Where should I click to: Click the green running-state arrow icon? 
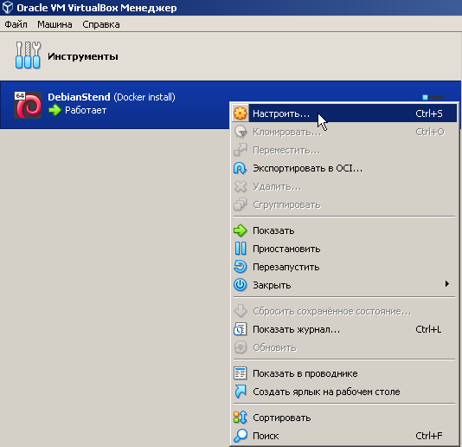(x=55, y=110)
